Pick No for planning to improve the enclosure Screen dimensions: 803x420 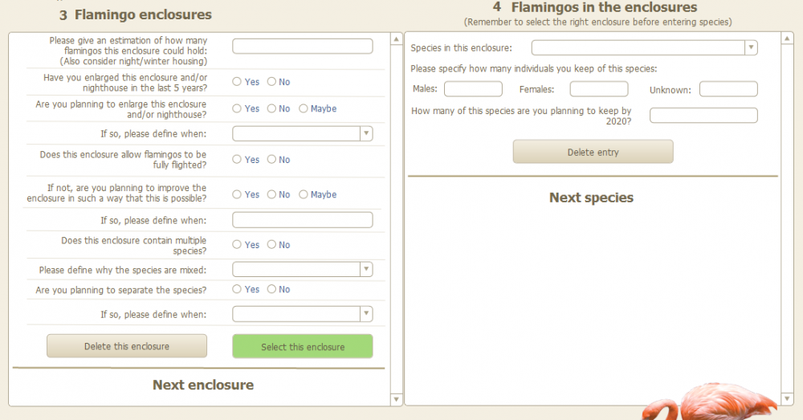271,194
